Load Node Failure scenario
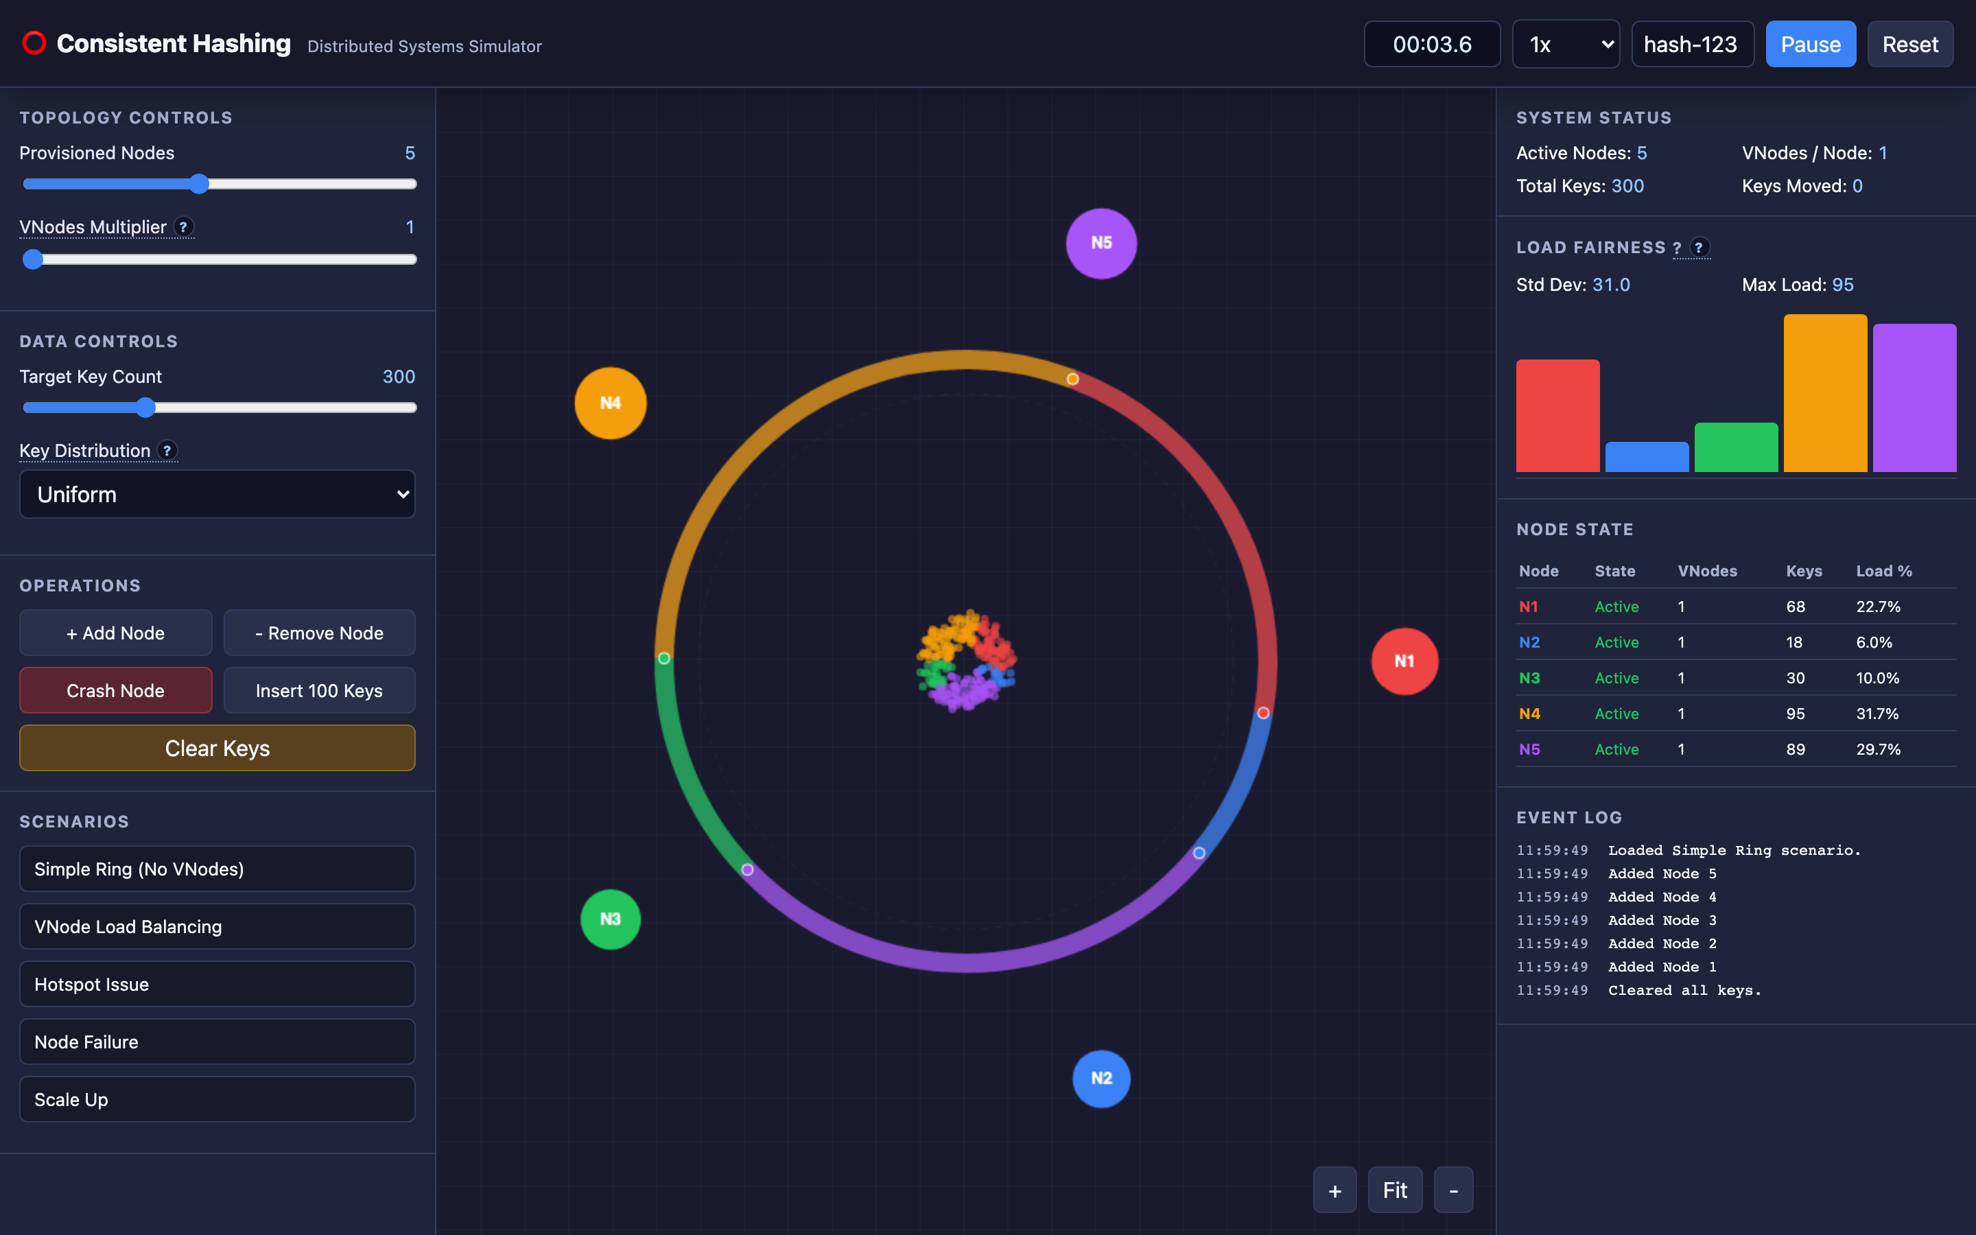 coord(217,1042)
